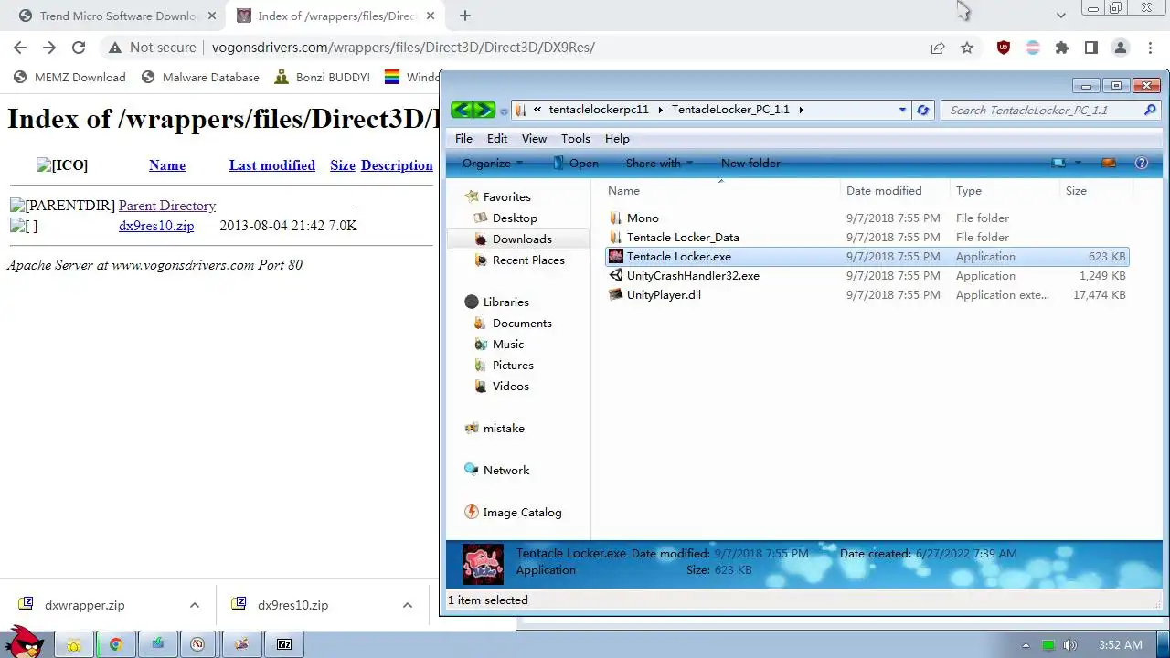Image resolution: width=1170 pixels, height=658 pixels.
Task: Open the MEMZ Download bookmark
Action: (69, 77)
